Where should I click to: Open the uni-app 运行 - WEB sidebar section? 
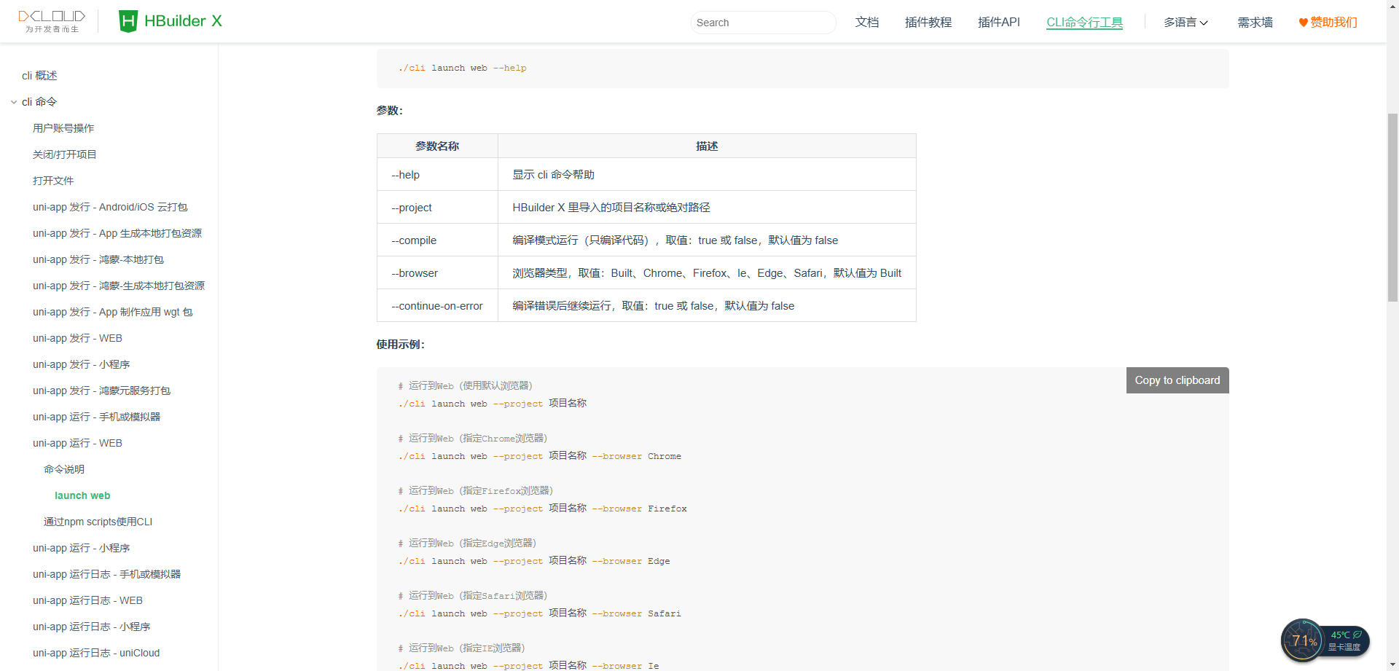pyautogui.click(x=77, y=443)
